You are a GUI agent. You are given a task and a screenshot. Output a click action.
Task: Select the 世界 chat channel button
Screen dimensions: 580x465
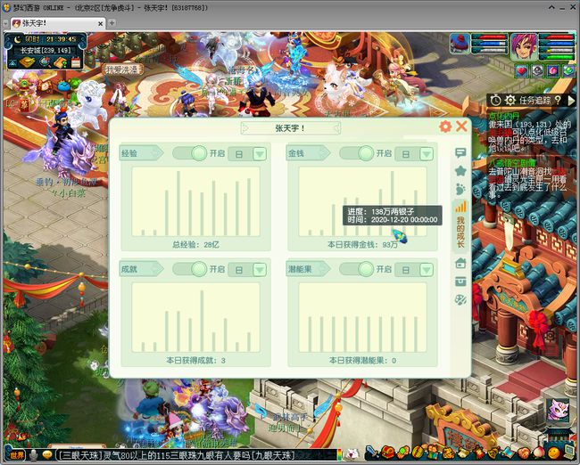click(16, 455)
